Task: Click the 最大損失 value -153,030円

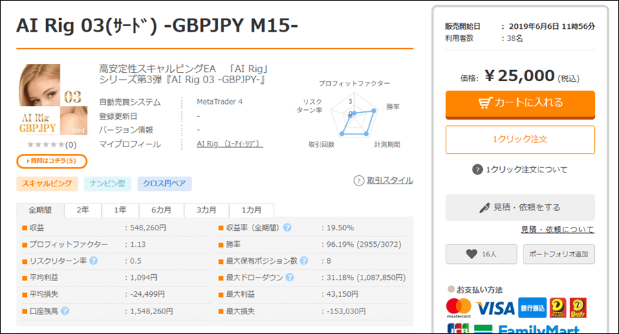Action: (346, 311)
